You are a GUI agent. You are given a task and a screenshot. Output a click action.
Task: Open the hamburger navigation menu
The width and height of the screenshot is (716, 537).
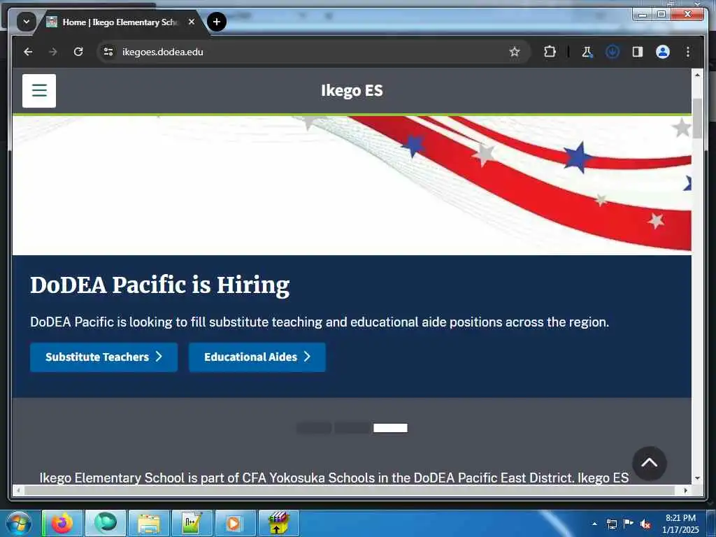click(x=39, y=90)
